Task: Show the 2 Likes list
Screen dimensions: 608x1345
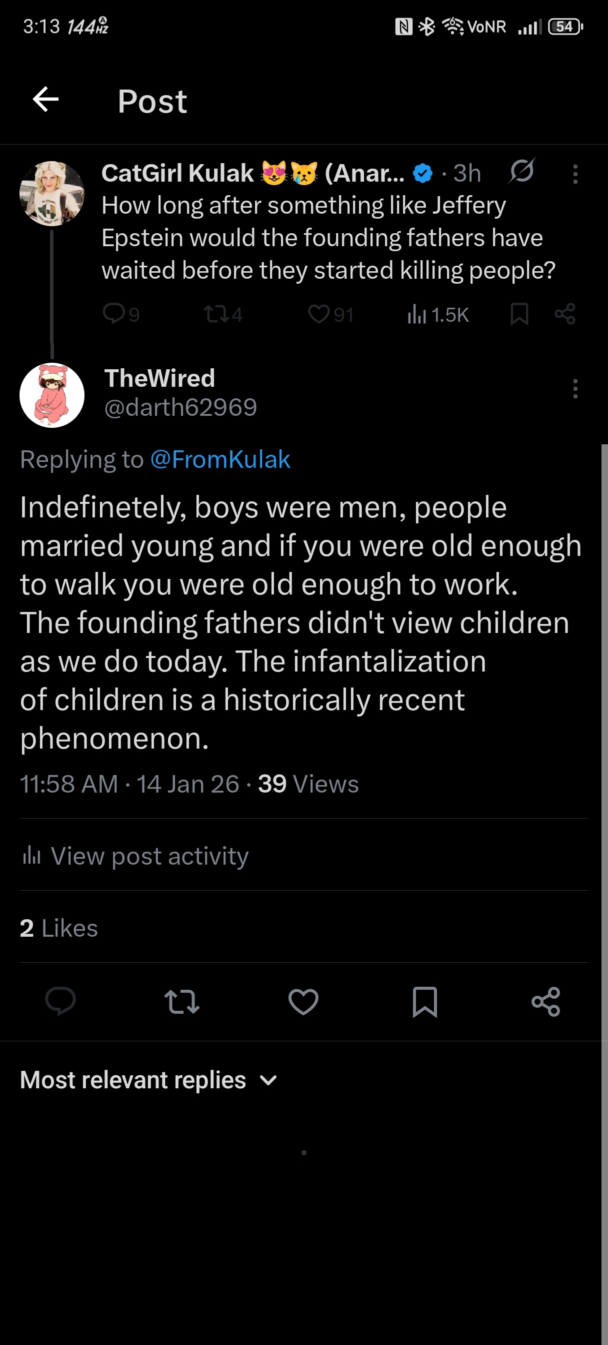Action: (59, 928)
